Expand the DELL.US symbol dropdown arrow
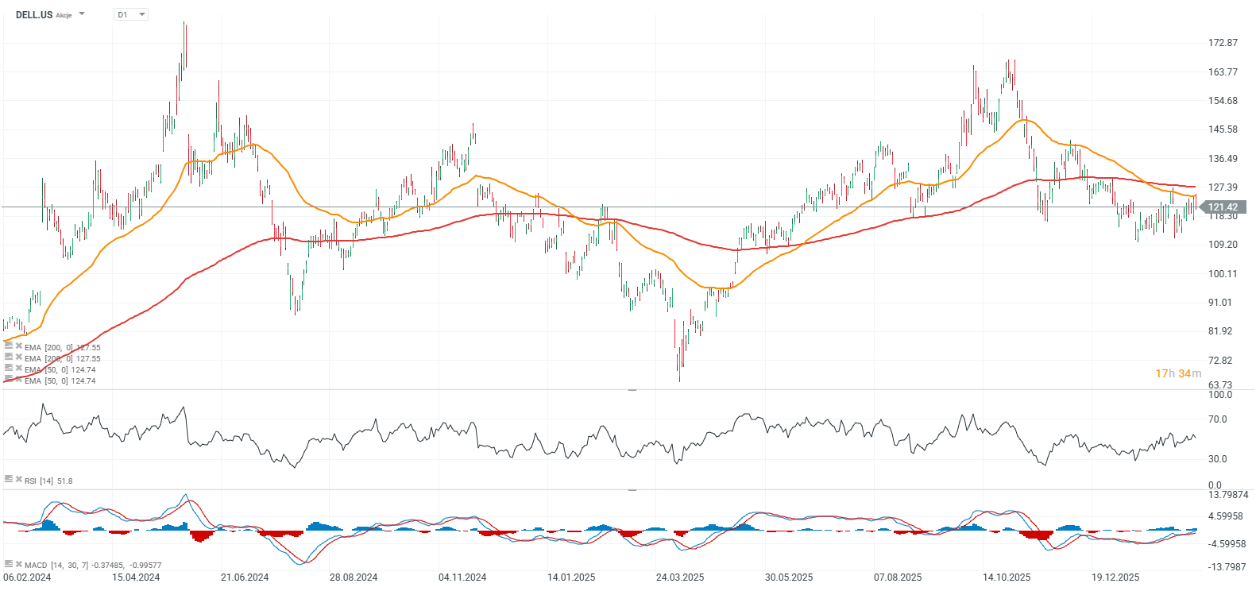Viewport: 1256px width, 591px height. [82, 14]
